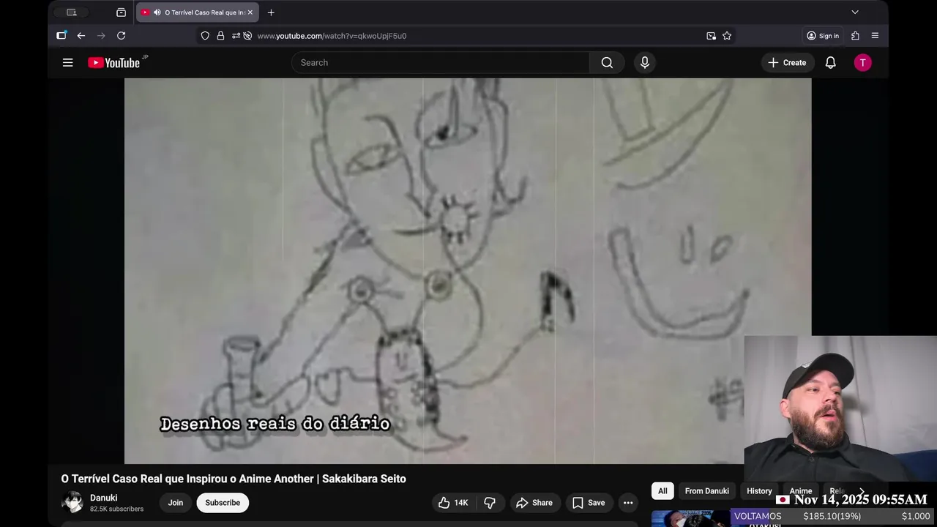Click the browser Sign in button

(x=823, y=36)
